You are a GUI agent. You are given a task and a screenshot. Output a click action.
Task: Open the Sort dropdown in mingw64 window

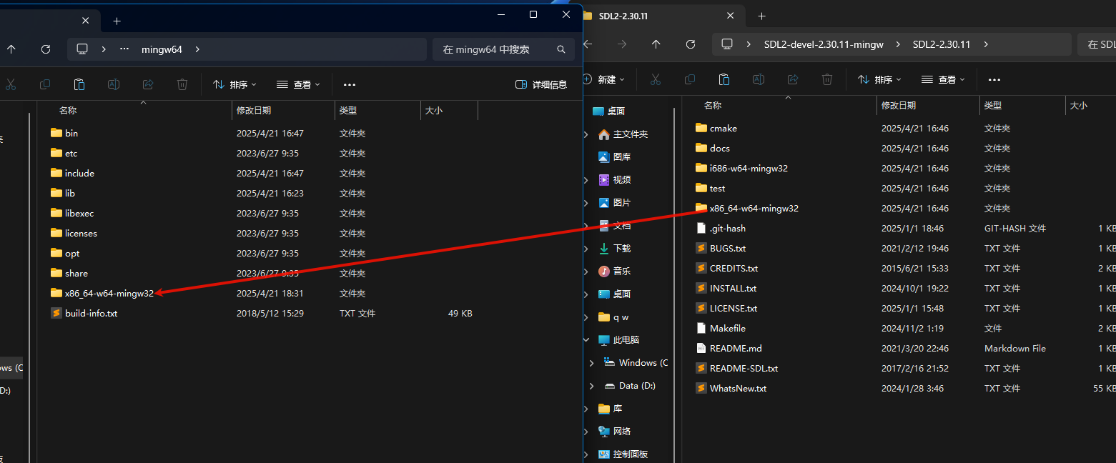click(x=234, y=84)
